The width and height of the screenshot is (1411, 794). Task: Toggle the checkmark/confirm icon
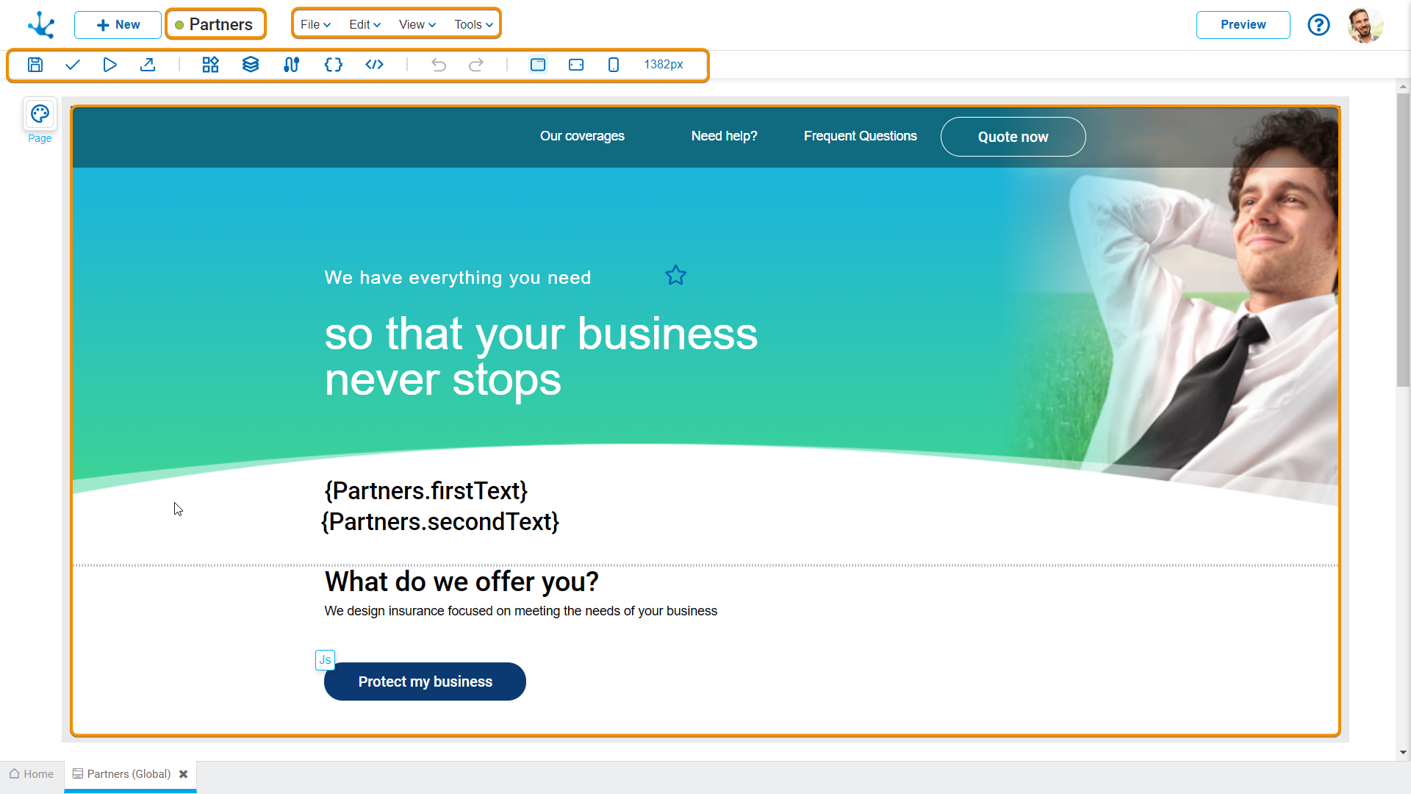[x=73, y=64]
